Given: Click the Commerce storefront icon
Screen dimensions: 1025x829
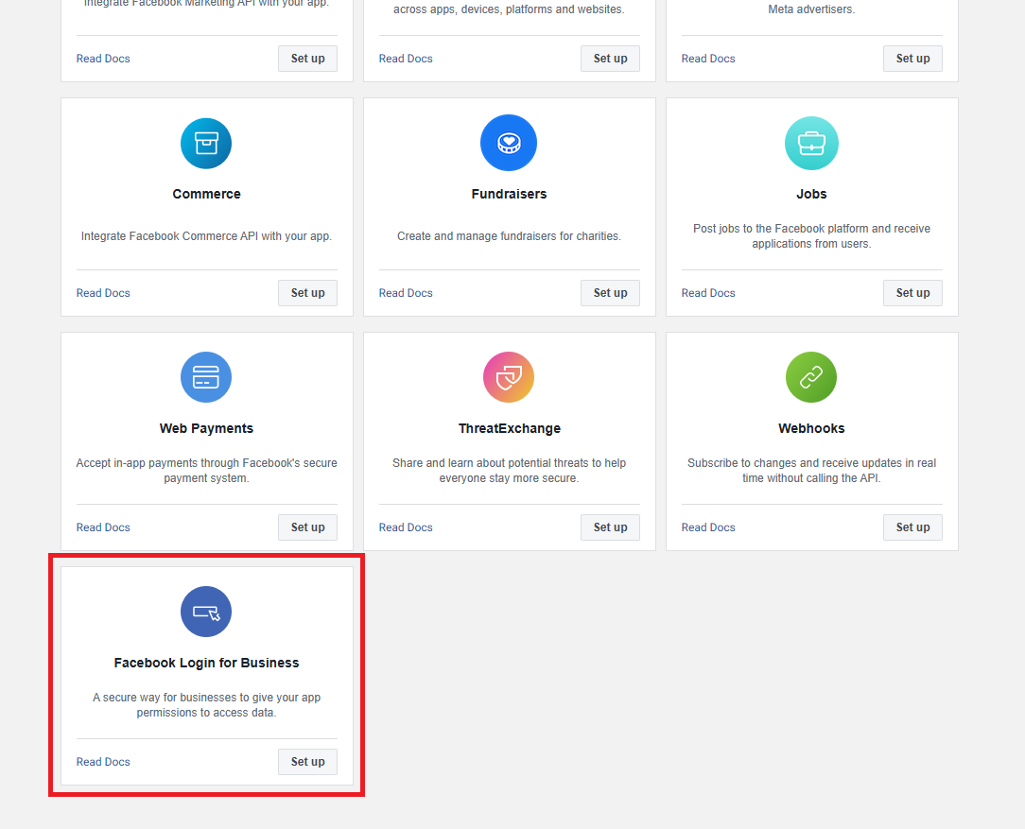Looking at the screenshot, I should [x=206, y=143].
